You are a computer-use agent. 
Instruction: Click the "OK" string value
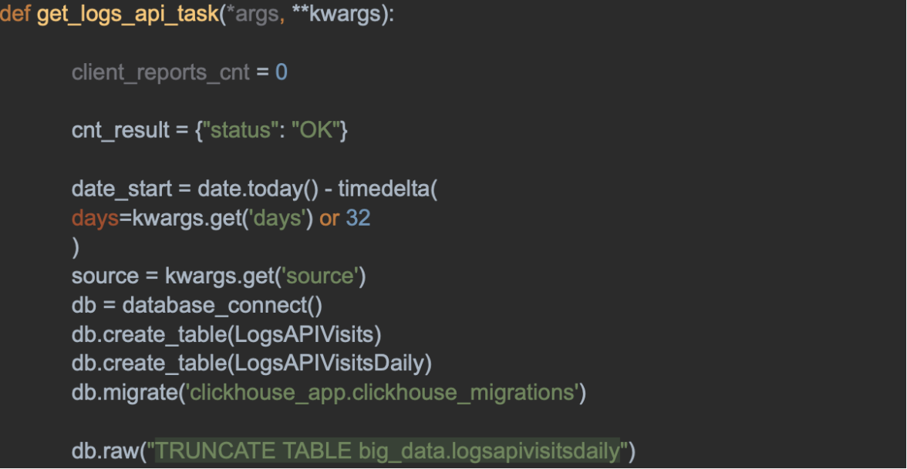coord(316,130)
